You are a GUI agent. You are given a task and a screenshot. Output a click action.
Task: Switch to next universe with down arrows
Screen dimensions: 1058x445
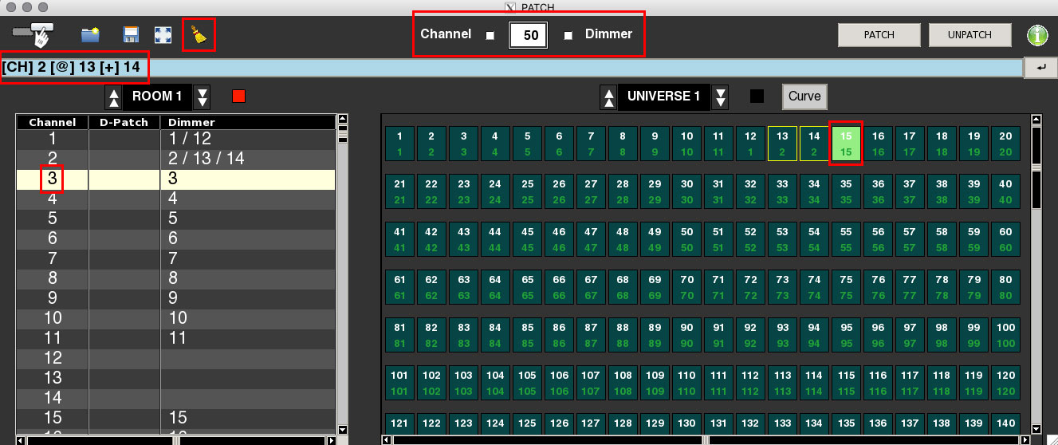[x=721, y=96]
